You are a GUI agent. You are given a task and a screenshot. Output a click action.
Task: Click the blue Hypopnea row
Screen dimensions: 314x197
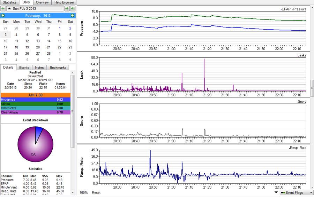point(36,100)
